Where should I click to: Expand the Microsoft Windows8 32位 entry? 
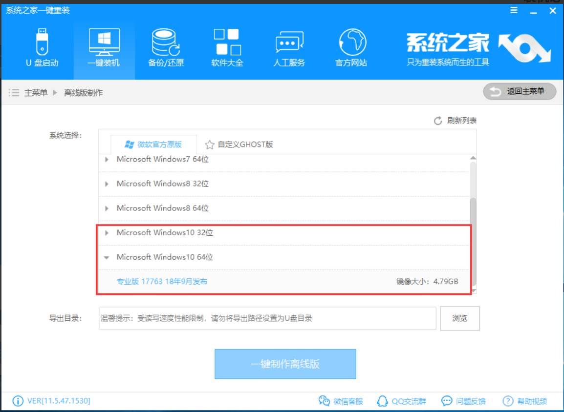[x=107, y=184]
